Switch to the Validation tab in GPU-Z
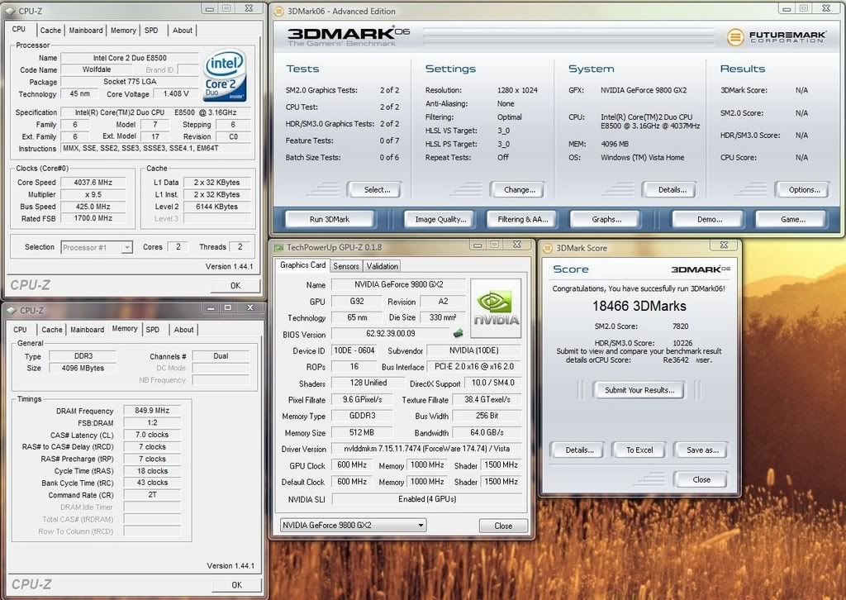Image resolution: width=846 pixels, height=600 pixels. click(x=384, y=265)
